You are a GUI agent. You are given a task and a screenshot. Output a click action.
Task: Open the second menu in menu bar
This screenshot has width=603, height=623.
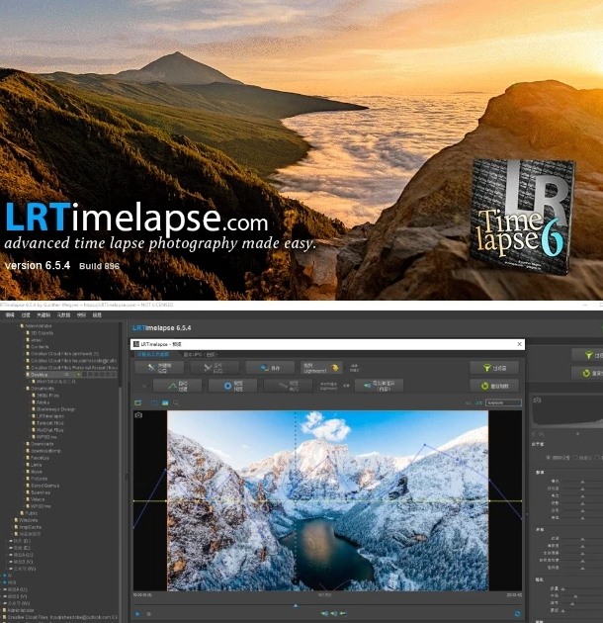[26, 315]
